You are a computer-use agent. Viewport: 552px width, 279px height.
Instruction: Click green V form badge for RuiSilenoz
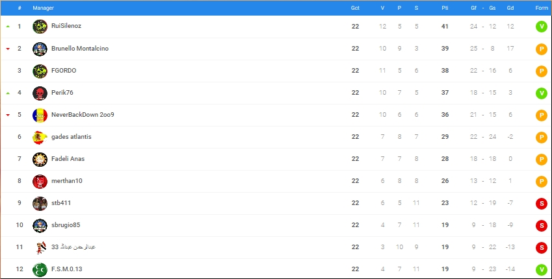tap(541, 27)
